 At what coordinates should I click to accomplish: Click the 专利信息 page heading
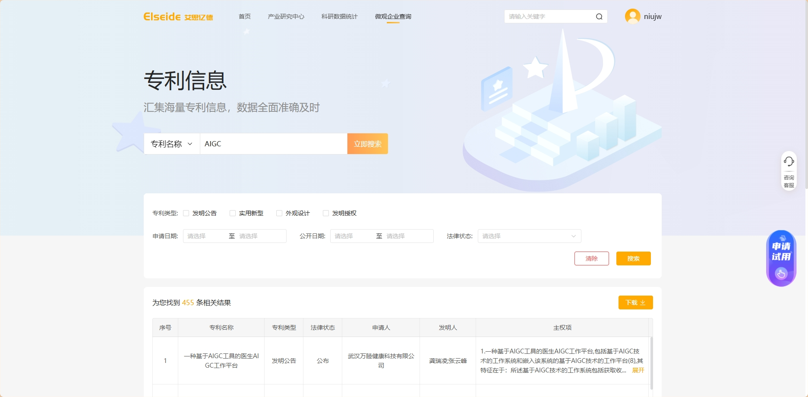click(185, 81)
